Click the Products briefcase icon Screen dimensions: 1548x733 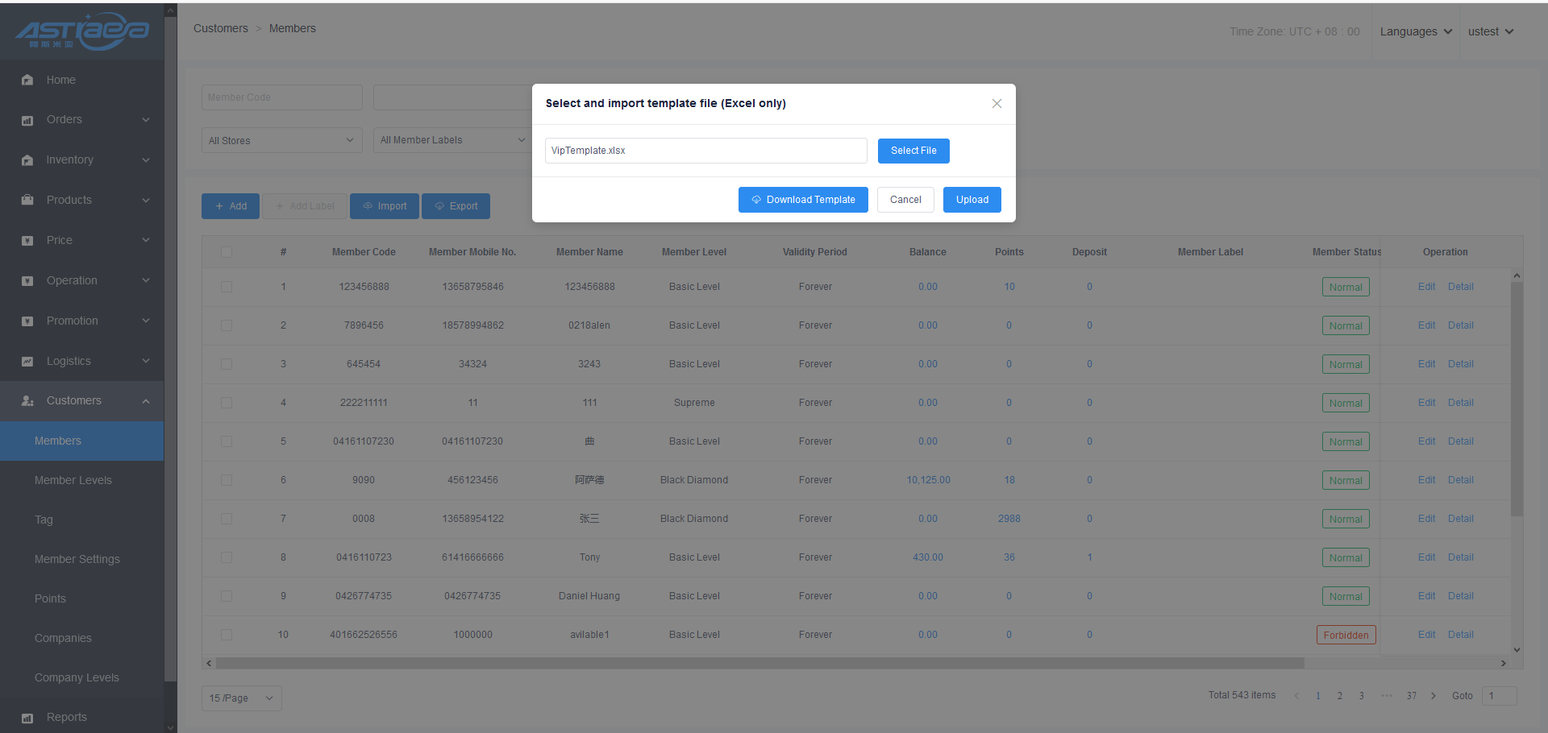pyautogui.click(x=27, y=200)
